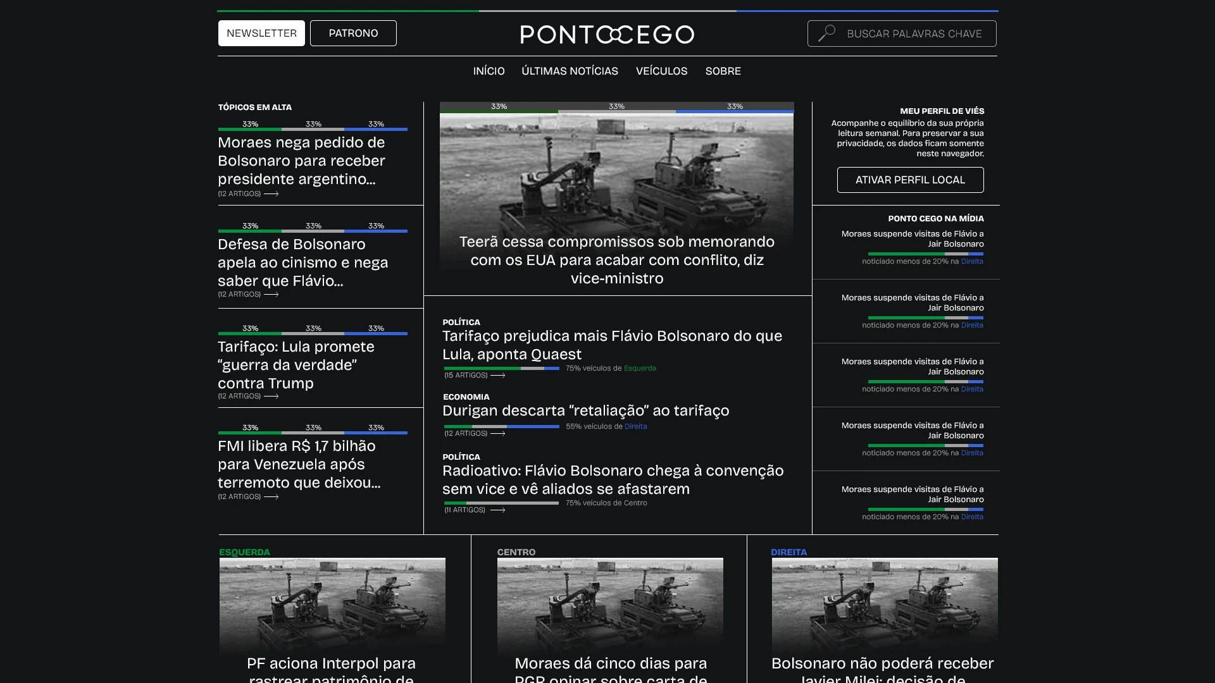Open Radioativo Flávio Bolsonaro convenção article
This screenshot has height=683, width=1215.
point(613,480)
